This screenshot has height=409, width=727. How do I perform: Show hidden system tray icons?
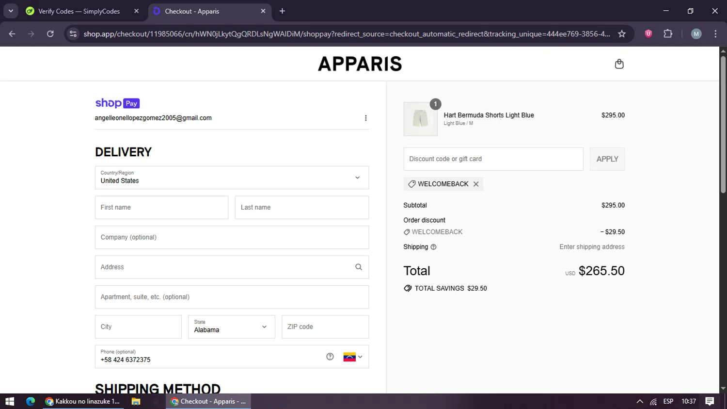tap(640, 401)
